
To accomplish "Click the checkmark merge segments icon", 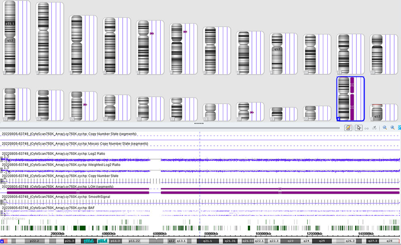I will [375, 128].
